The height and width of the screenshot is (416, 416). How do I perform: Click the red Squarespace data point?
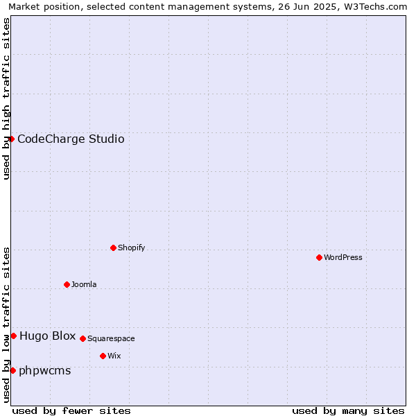point(83,338)
